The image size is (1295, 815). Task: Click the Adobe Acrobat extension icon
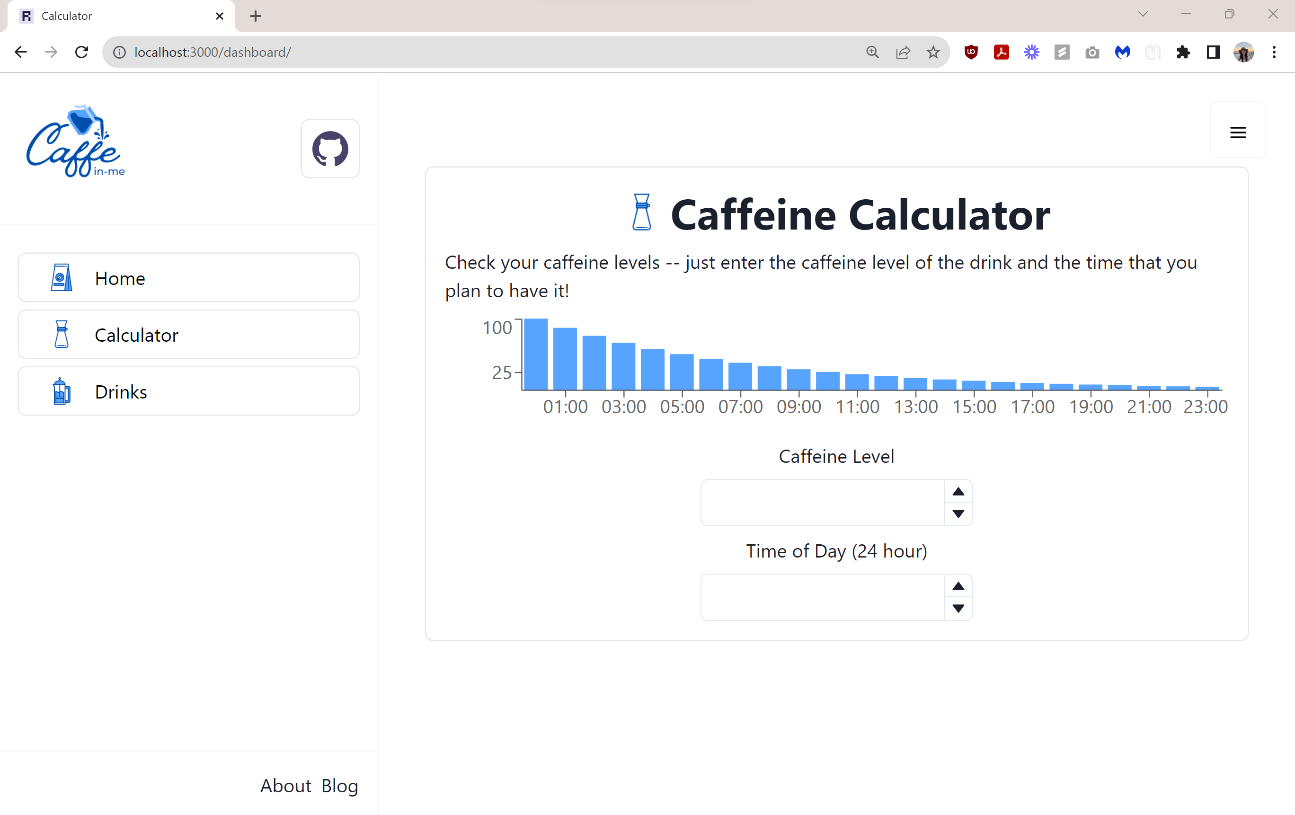pos(1001,52)
